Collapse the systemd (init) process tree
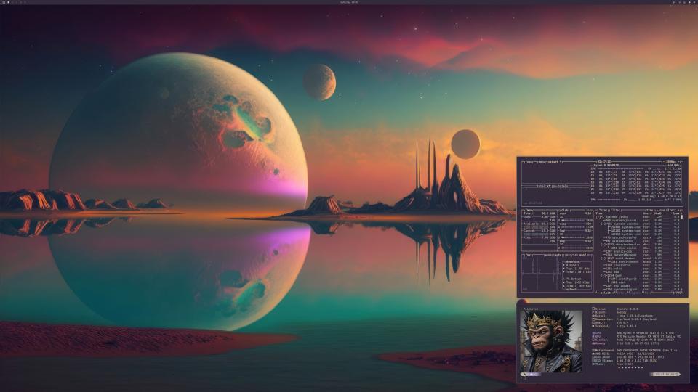 [598, 217]
